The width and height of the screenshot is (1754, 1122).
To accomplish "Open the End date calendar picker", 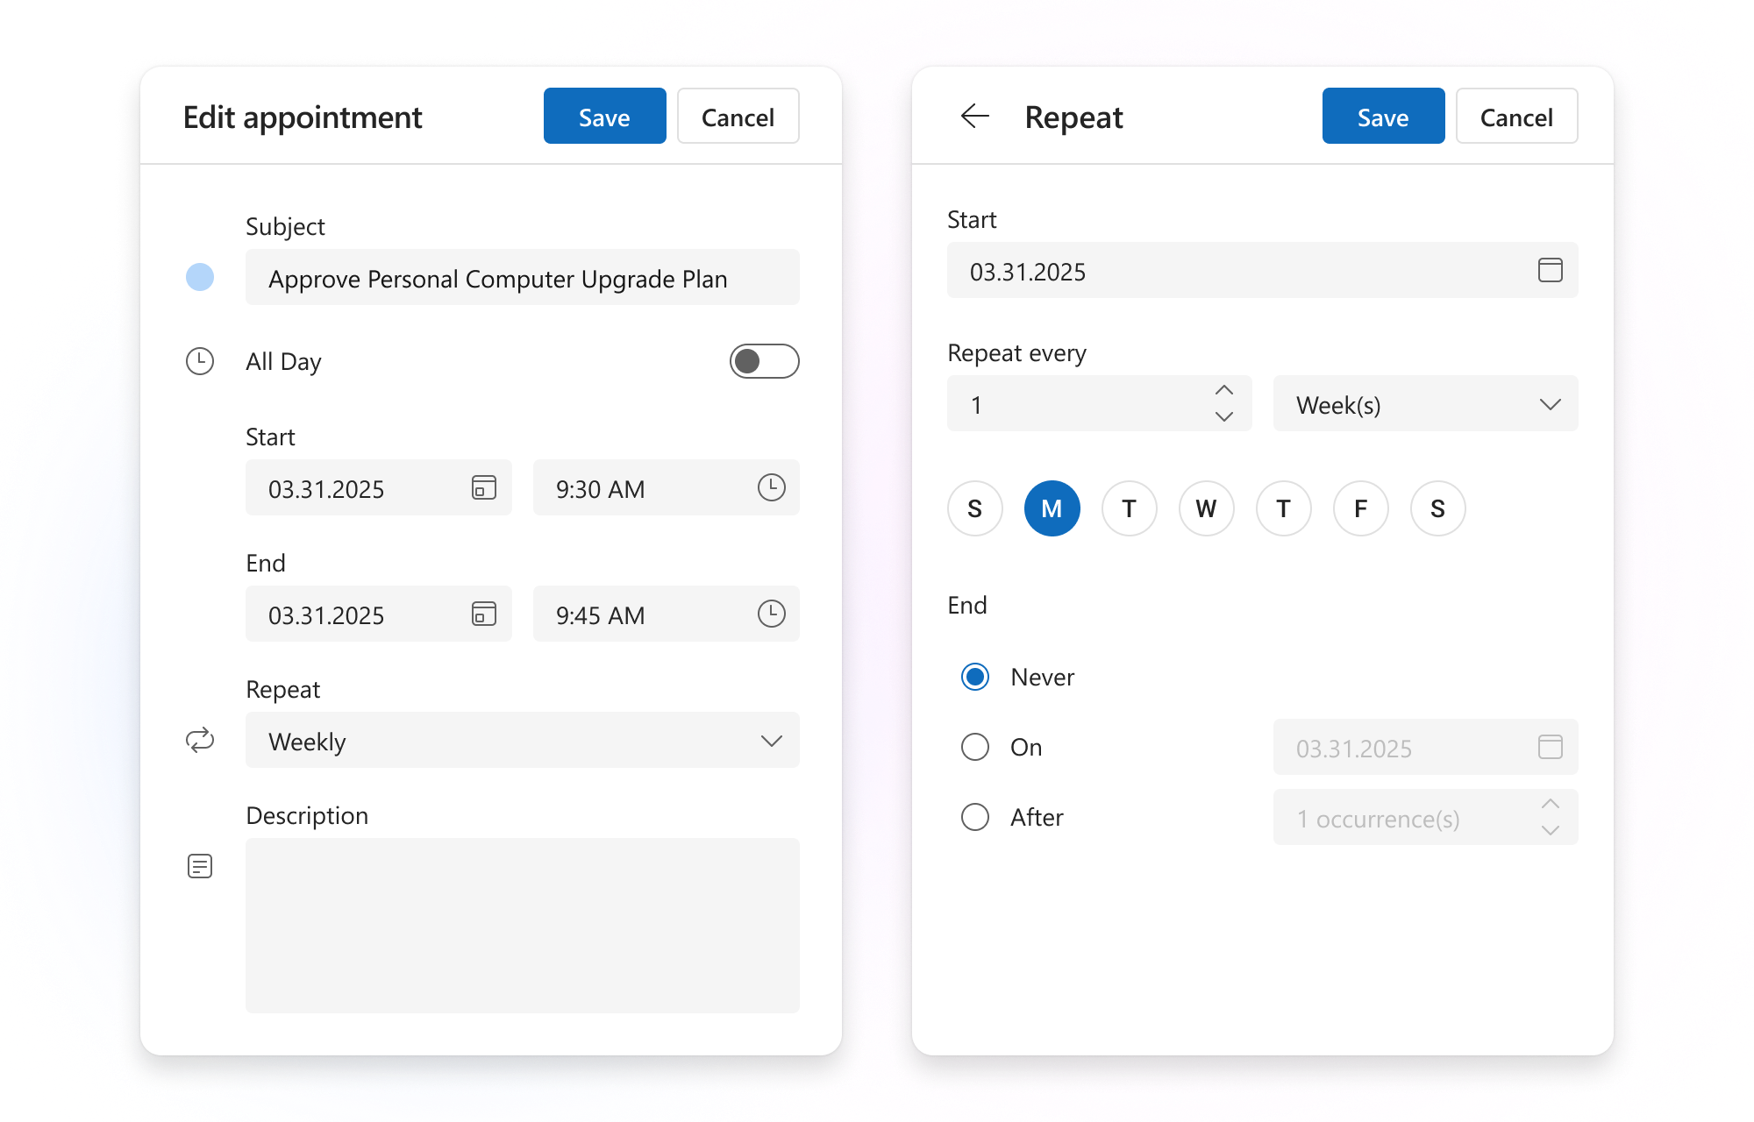I will click(483, 614).
